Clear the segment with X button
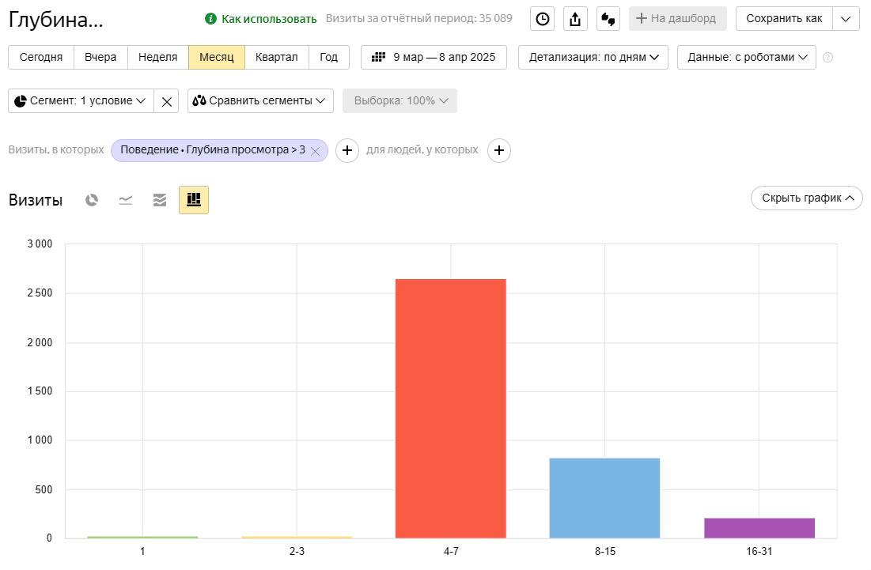The image size is (871, 570). tap(166, 101)
